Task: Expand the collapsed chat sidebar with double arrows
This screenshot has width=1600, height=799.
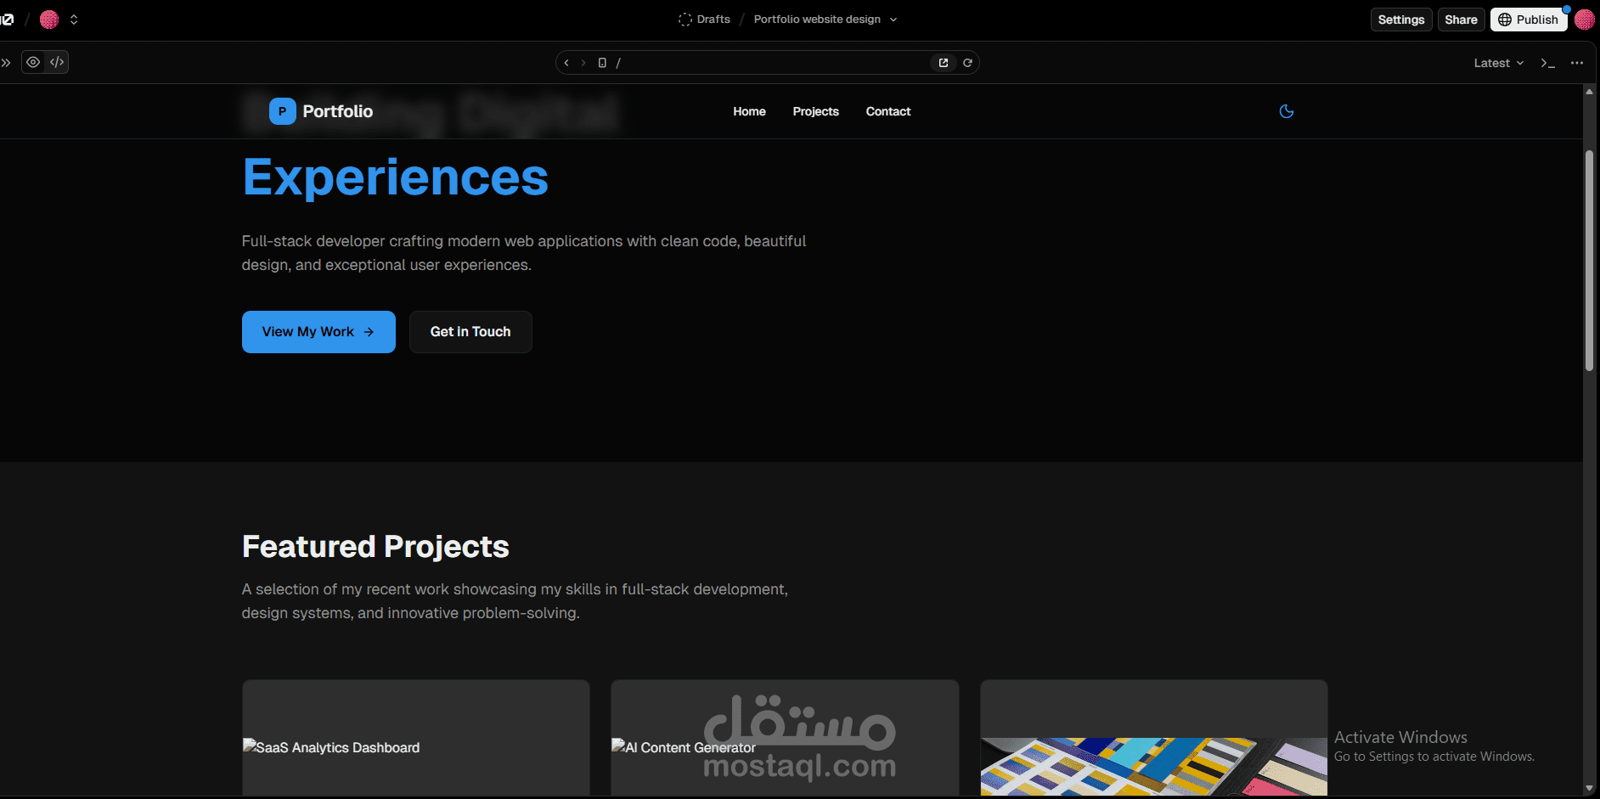Action: (x=6, y=62)
